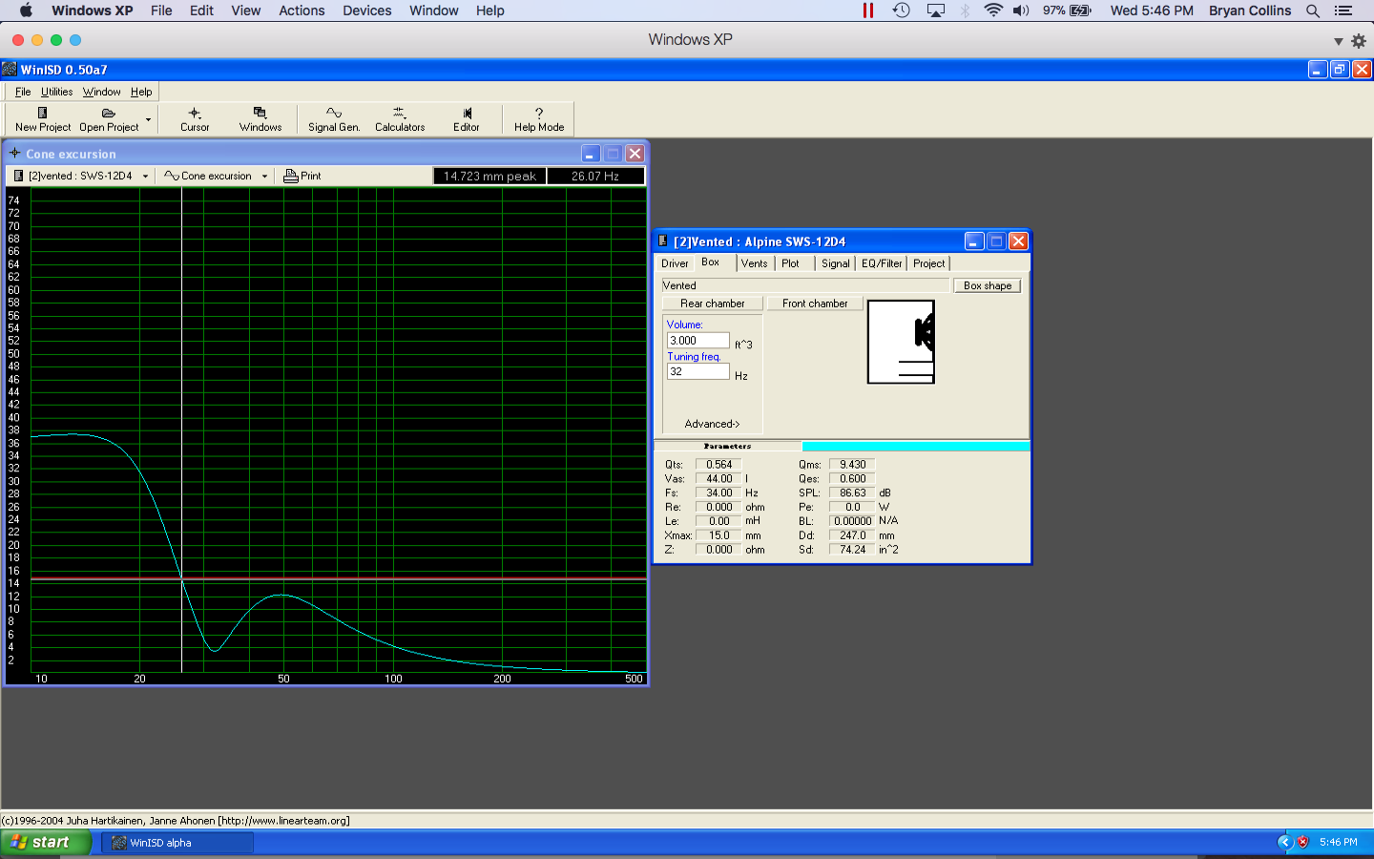Expand hidden tray icons arrow in taskbar
The width and height of the screenshot is (1374, 859).
point(1284,842)
